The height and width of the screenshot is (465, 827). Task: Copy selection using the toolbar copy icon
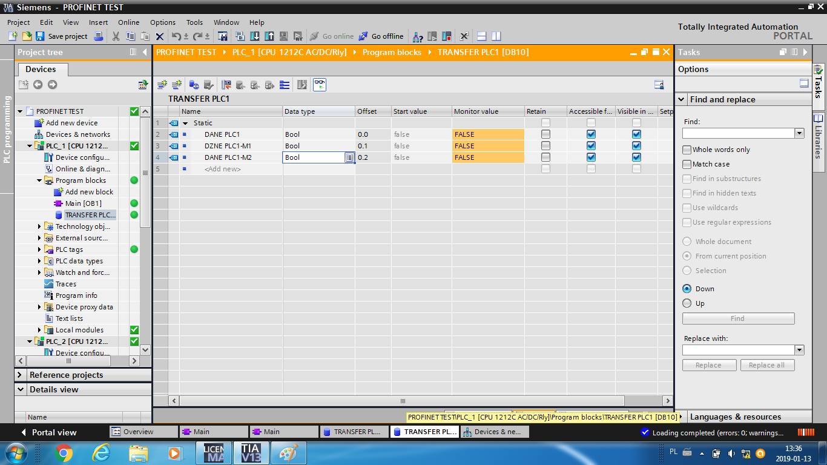tap(130, 36)
